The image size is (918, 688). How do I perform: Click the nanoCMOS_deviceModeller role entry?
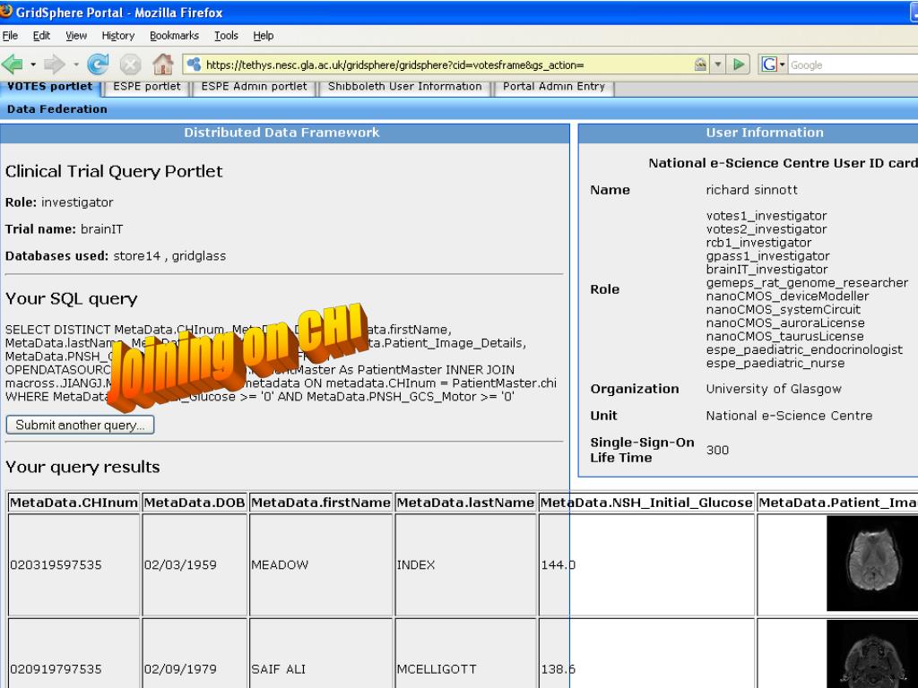787,296
